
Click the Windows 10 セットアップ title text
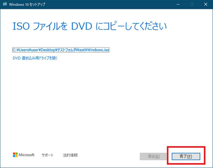pyautogui.click(x=27, y=4)
